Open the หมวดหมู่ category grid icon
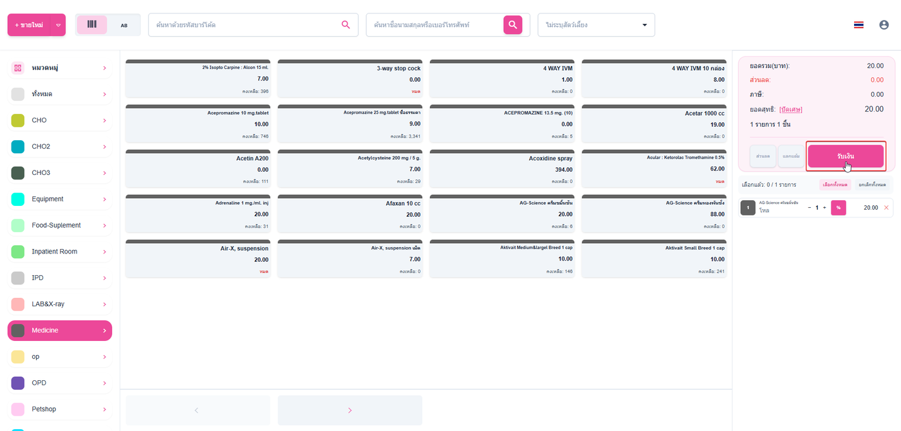The width and height of the screenshot is (901, 431). (18, 68)
